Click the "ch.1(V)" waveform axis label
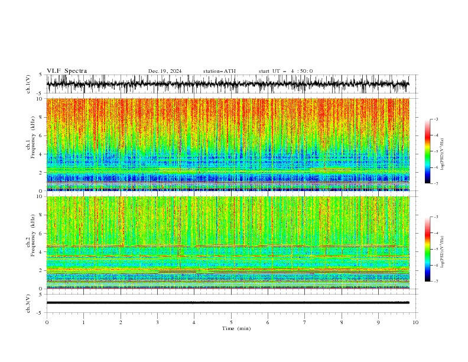The width and height of the screenshot is (468, 362). coord(28,84)
